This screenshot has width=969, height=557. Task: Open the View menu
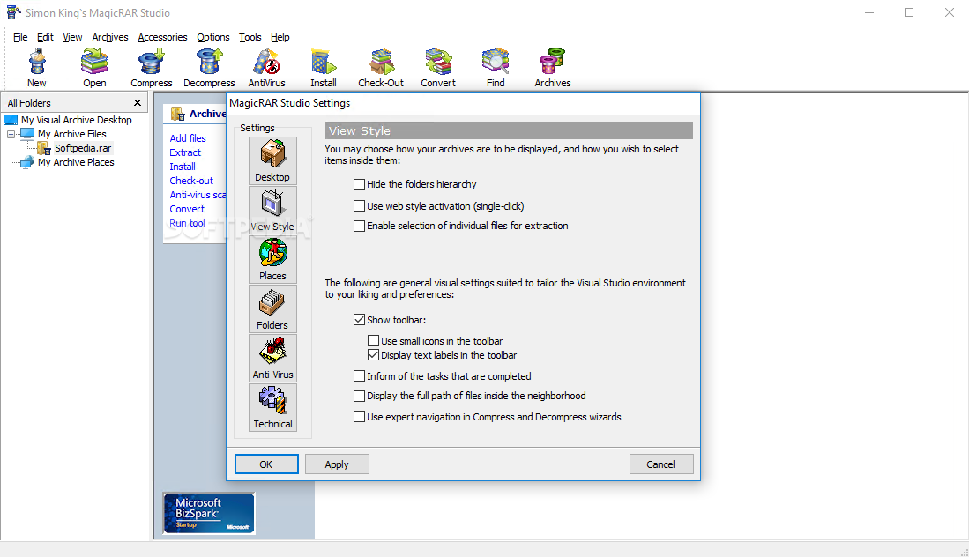pos(72,37)
